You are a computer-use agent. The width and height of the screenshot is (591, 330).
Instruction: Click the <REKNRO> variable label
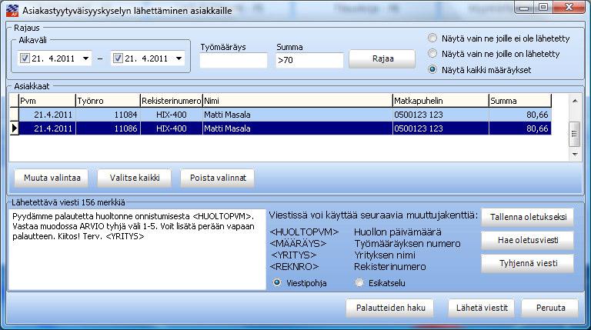click(294, 267)
